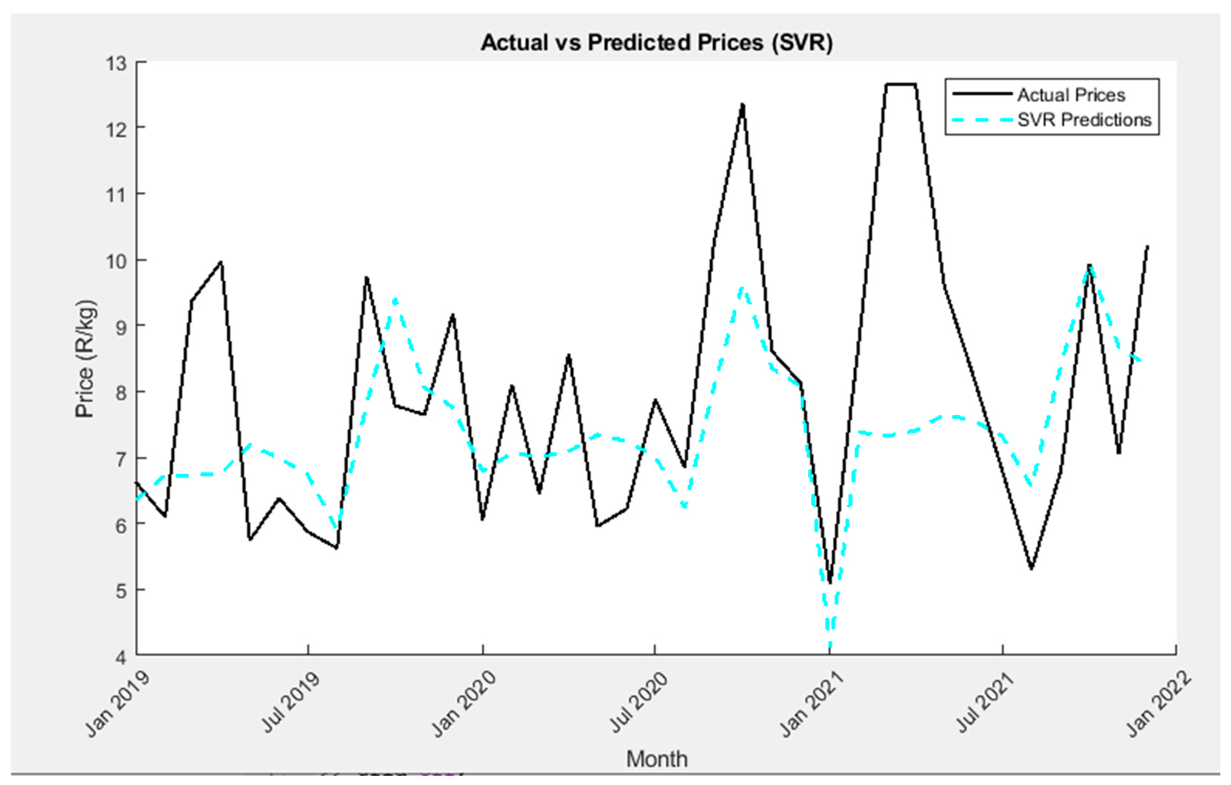Click the black line sample in legend
The width and height of the screenshot is (1231, 785).
click(982, 94)
